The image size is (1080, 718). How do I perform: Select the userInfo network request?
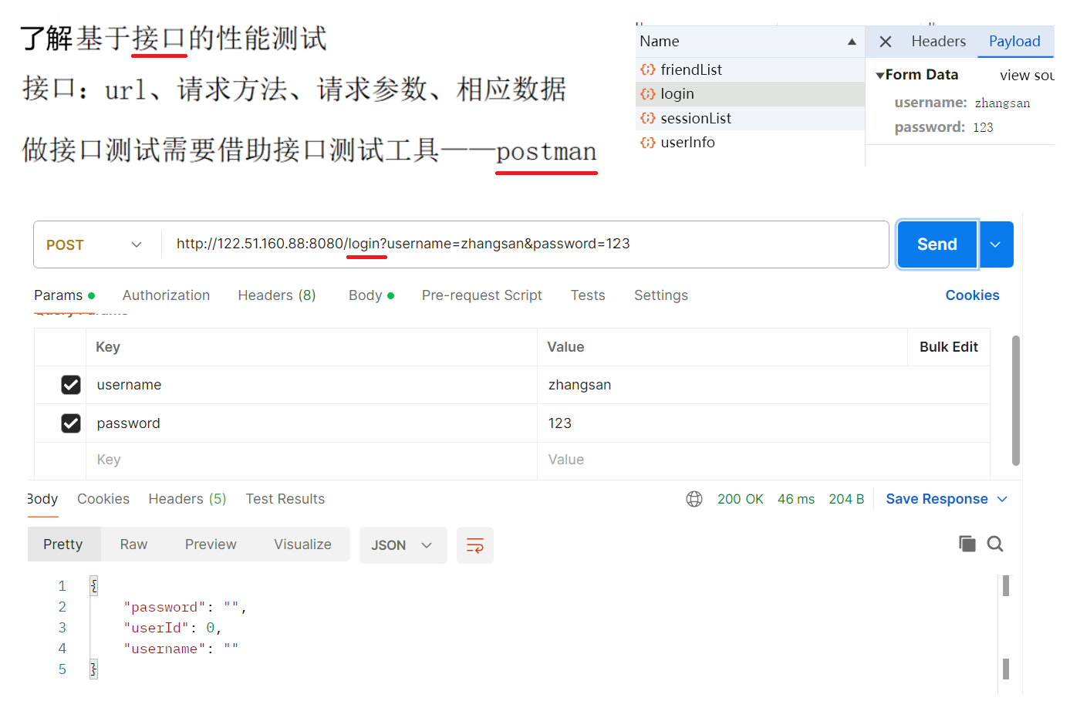point(750,143)
